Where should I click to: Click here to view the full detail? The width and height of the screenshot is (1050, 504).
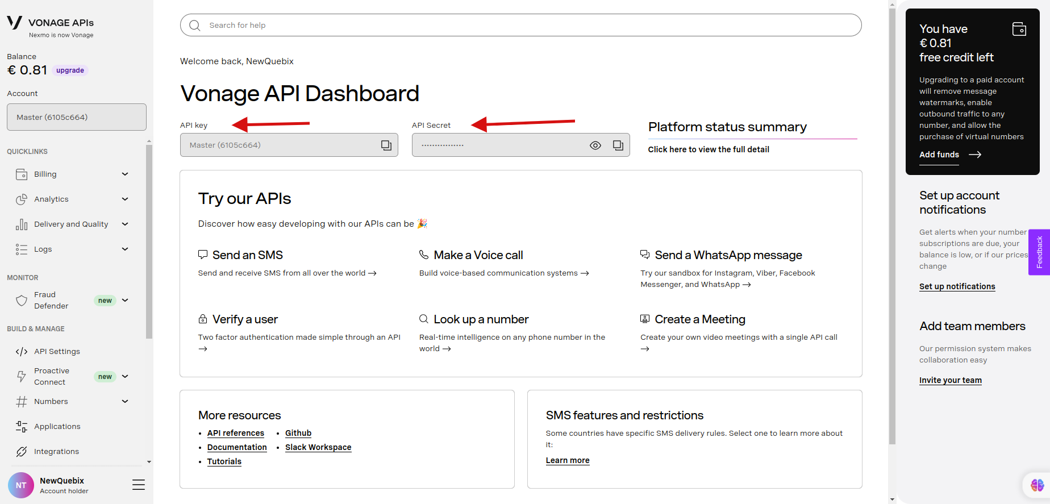click(709, 149)
